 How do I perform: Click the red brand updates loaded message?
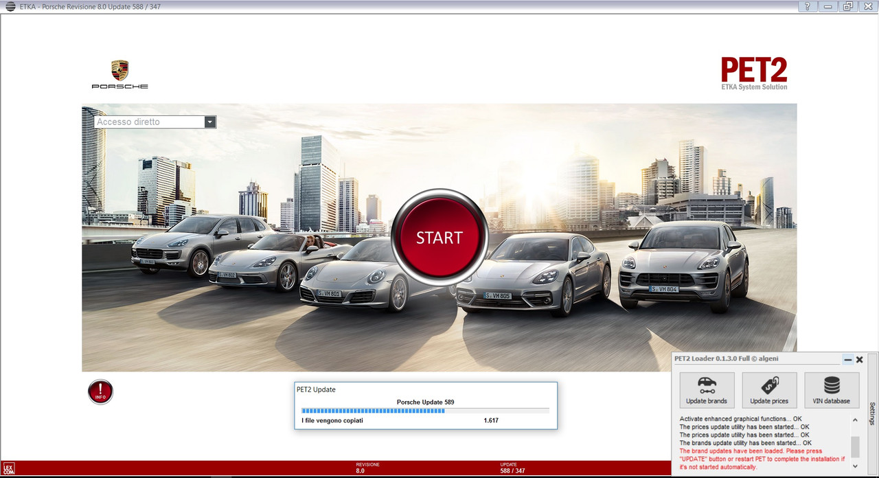click(762, 459)
